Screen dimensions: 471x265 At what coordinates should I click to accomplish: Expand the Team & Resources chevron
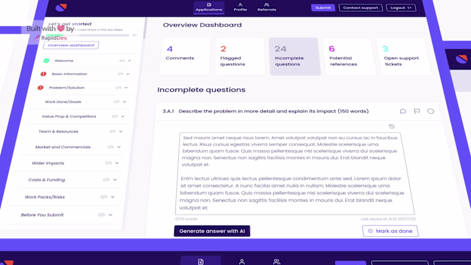click(x=121, y=131)
